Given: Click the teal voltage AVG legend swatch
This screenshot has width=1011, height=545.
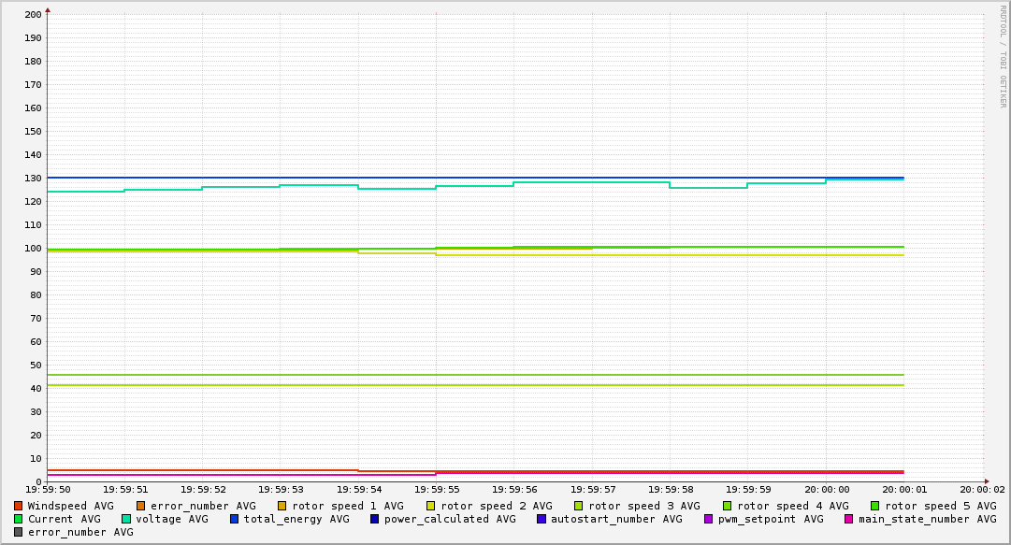Looking at the screenshot, I should pos(125,519).
